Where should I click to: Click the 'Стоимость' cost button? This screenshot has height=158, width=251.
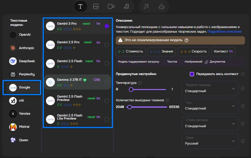(131, 52)
